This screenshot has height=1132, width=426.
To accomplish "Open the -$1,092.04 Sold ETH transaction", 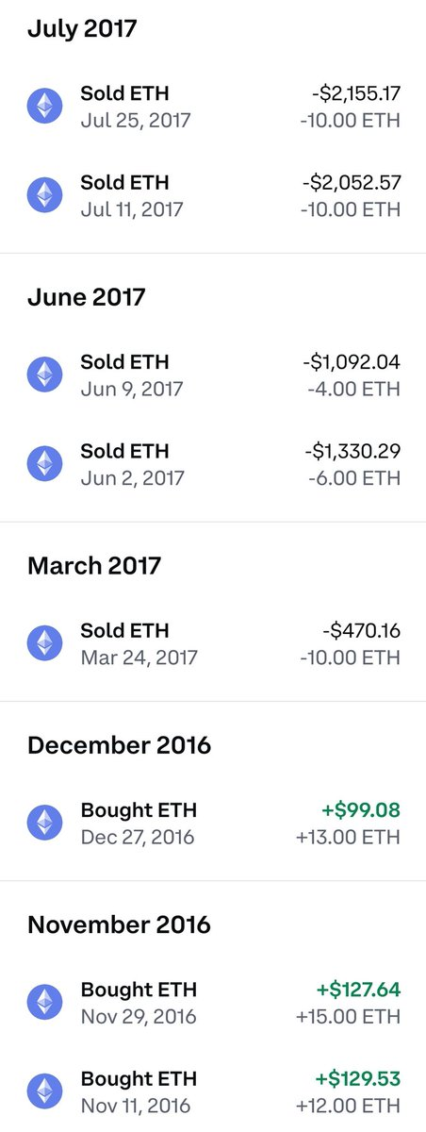I will tap(213, 375).
